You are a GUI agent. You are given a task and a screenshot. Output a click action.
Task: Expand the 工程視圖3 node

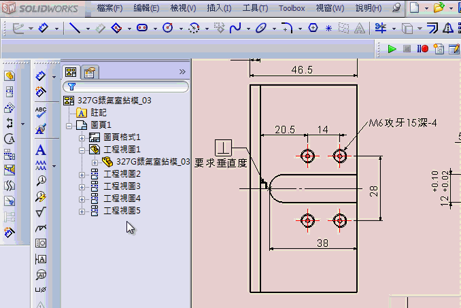coord(82,187)
